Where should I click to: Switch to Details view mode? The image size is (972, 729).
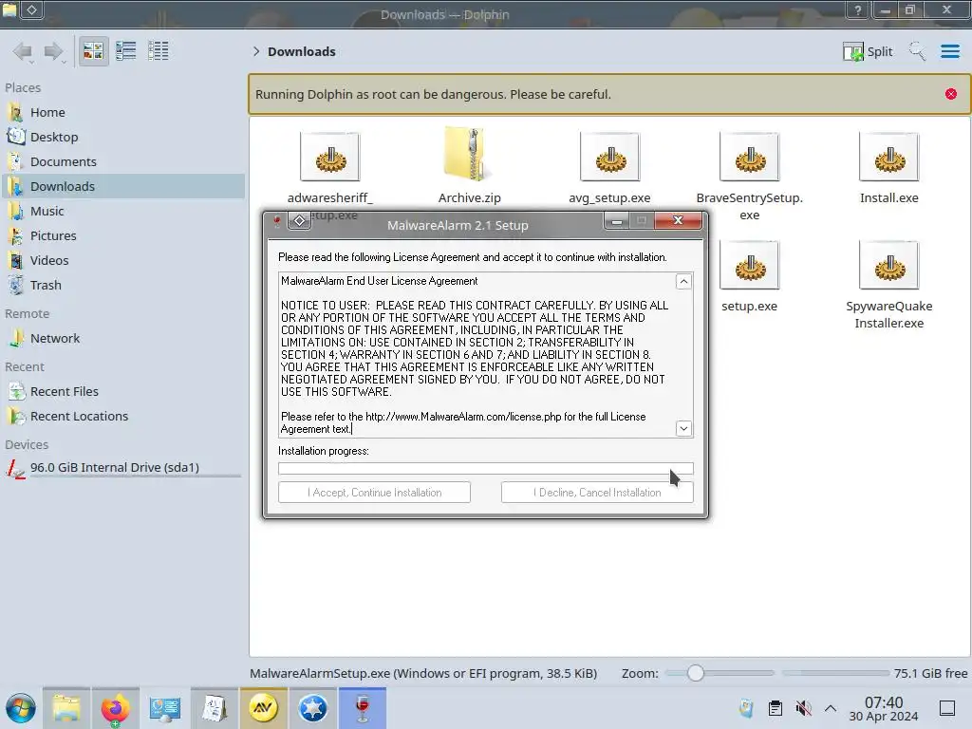(159, 51)
